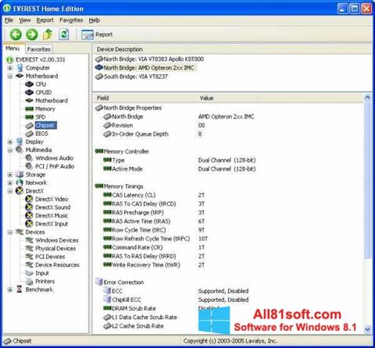Image resolution: width=375 pixels, height=348 pixels.
Task: Open the BIOS item under Motherboard
Action: pos(41,133)
